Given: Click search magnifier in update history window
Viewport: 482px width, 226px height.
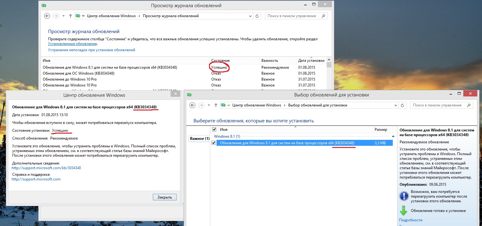Looking at the screenshot, I should click(x=324, y=16).
